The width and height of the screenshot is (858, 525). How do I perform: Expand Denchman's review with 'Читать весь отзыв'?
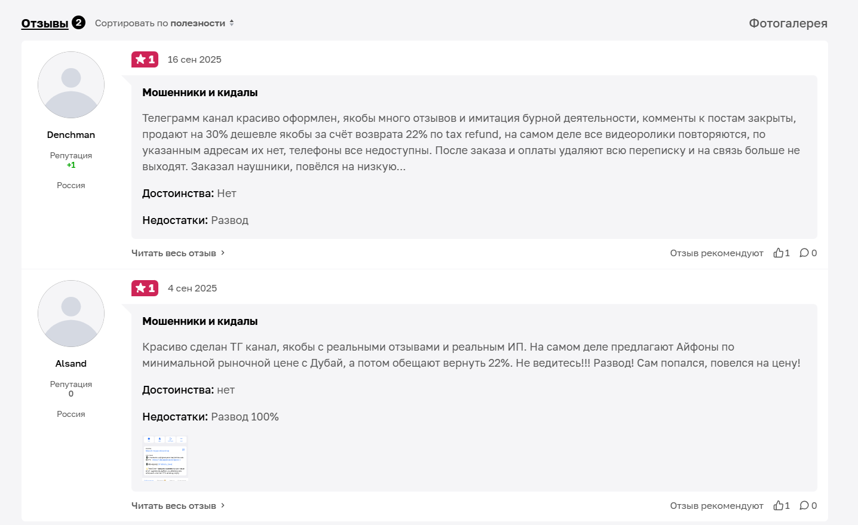click(x=174, y=253)
